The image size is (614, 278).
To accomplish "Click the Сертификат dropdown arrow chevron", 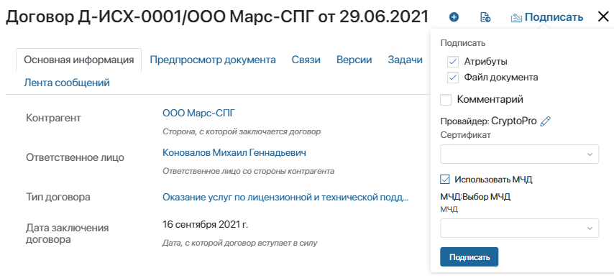I will 590,154.
